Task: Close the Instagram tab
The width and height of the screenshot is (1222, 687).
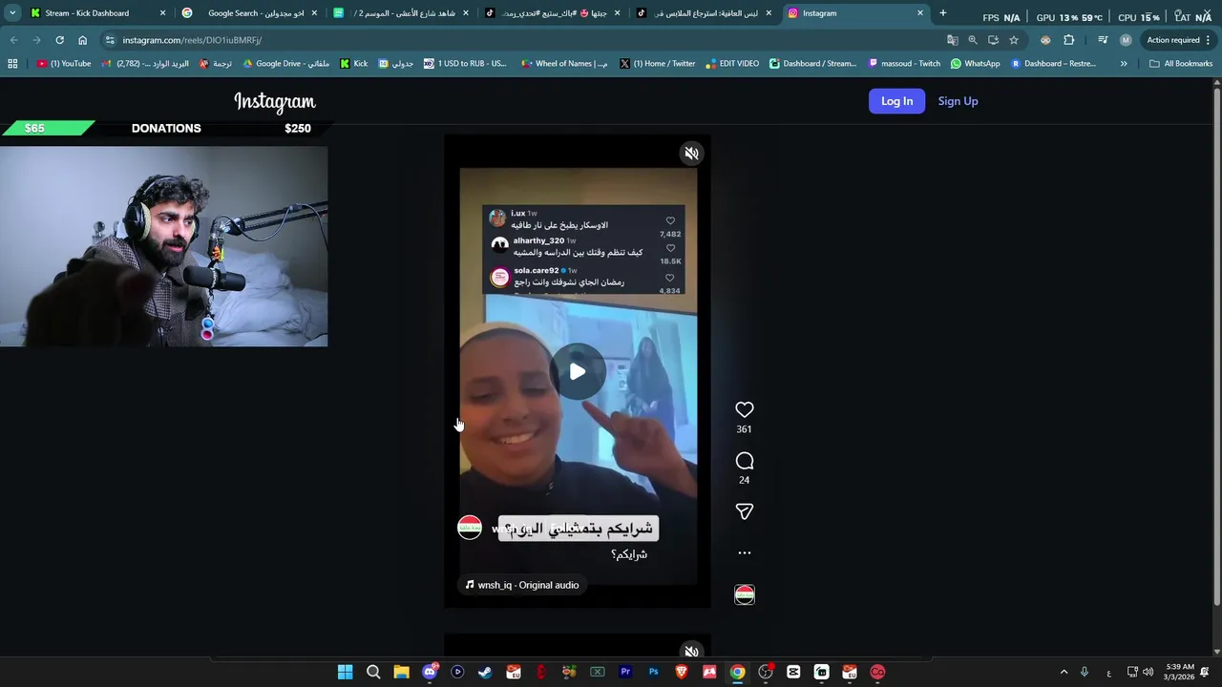Action: coord(919,13)
